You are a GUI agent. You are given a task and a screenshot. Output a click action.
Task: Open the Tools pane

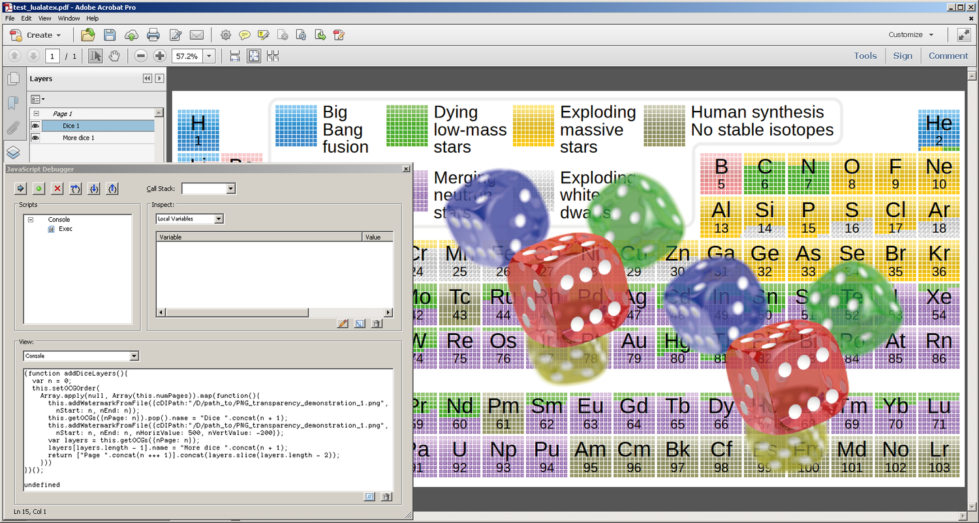[x=865, y=56]
